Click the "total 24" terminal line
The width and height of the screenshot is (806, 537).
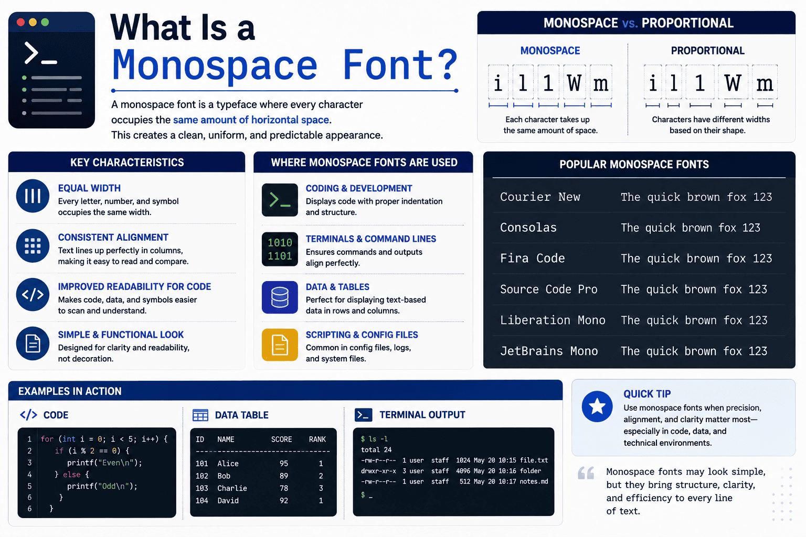(376, 450)
